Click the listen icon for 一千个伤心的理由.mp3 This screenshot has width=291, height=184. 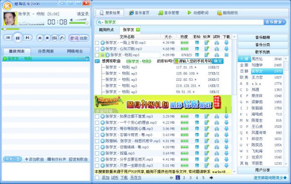(x=217, y=123)
